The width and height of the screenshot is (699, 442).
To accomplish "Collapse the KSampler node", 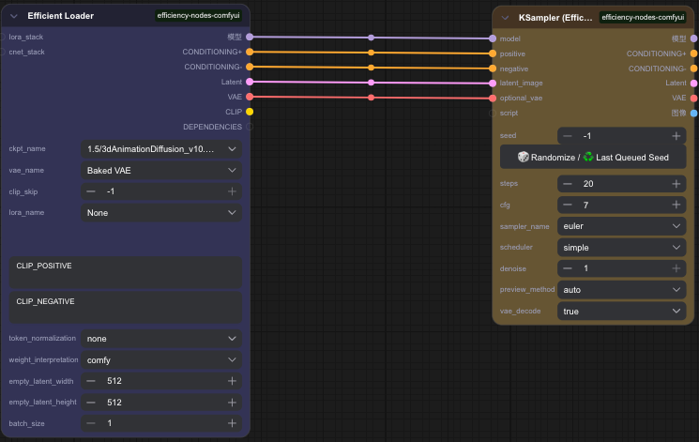I will (x=506, y=17).
